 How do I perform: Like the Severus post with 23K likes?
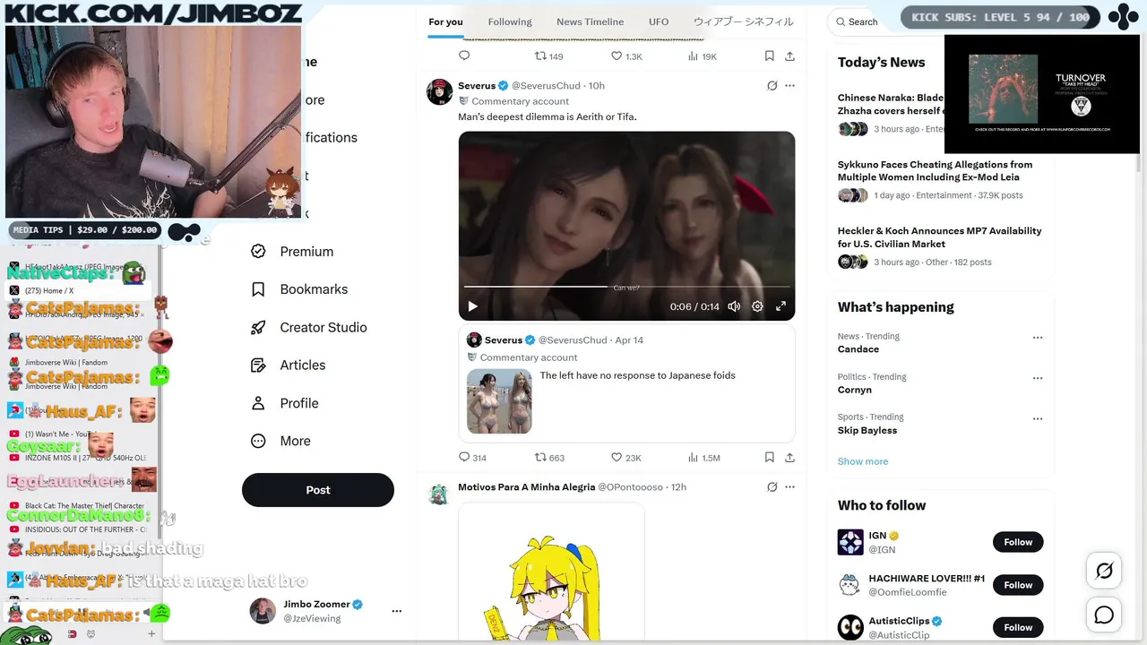tap(625, 458)
